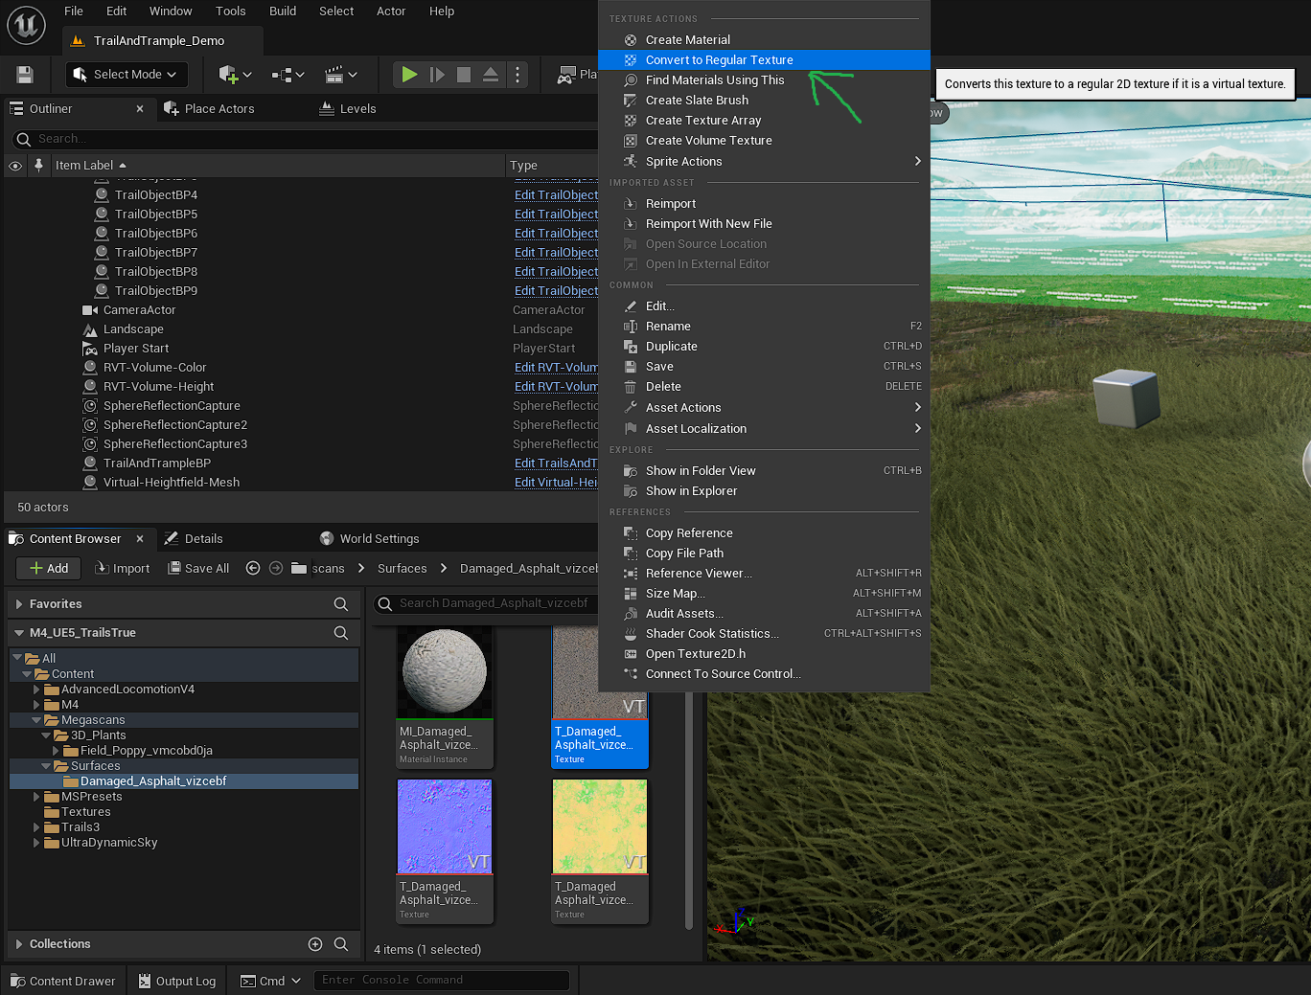
Task: Close the Outliner tab
Action: pyautogui.click(x=140, y=108)
